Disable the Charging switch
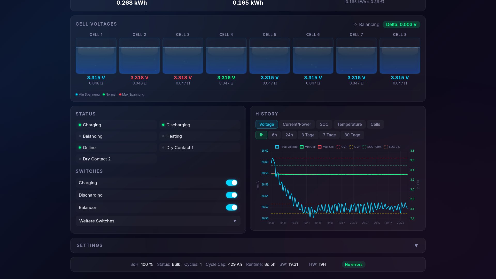This screenshot has width=496, height=279. 232,183
